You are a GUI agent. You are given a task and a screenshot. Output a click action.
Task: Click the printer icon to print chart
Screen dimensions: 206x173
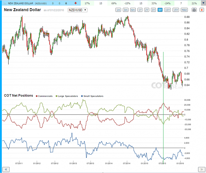194,10
